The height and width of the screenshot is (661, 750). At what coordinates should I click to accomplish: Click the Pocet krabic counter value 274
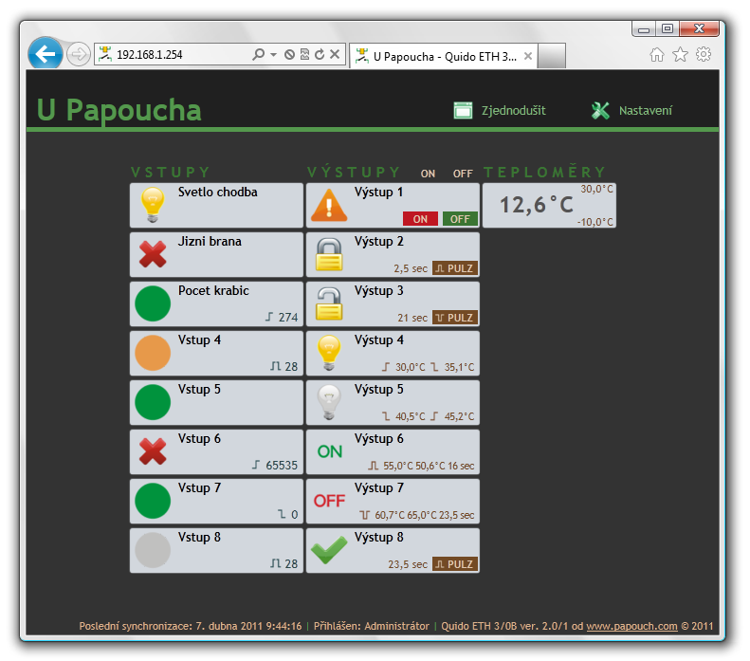[x=288, y=318]
